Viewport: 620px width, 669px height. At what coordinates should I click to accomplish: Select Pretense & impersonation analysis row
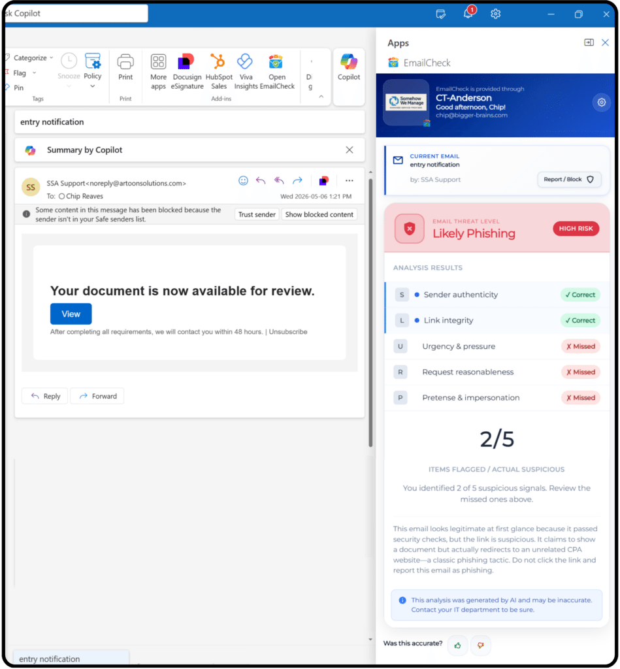click(497, 398)
